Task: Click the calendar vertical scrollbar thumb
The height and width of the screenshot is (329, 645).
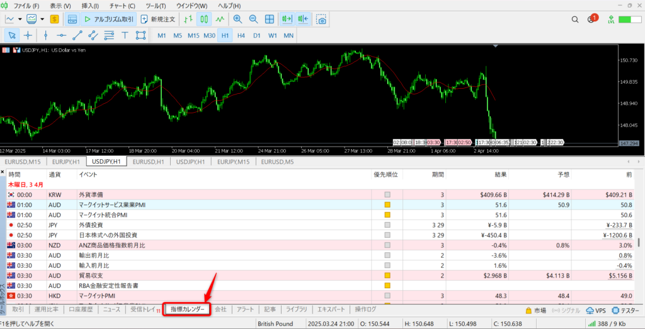Action: point(639,242)
